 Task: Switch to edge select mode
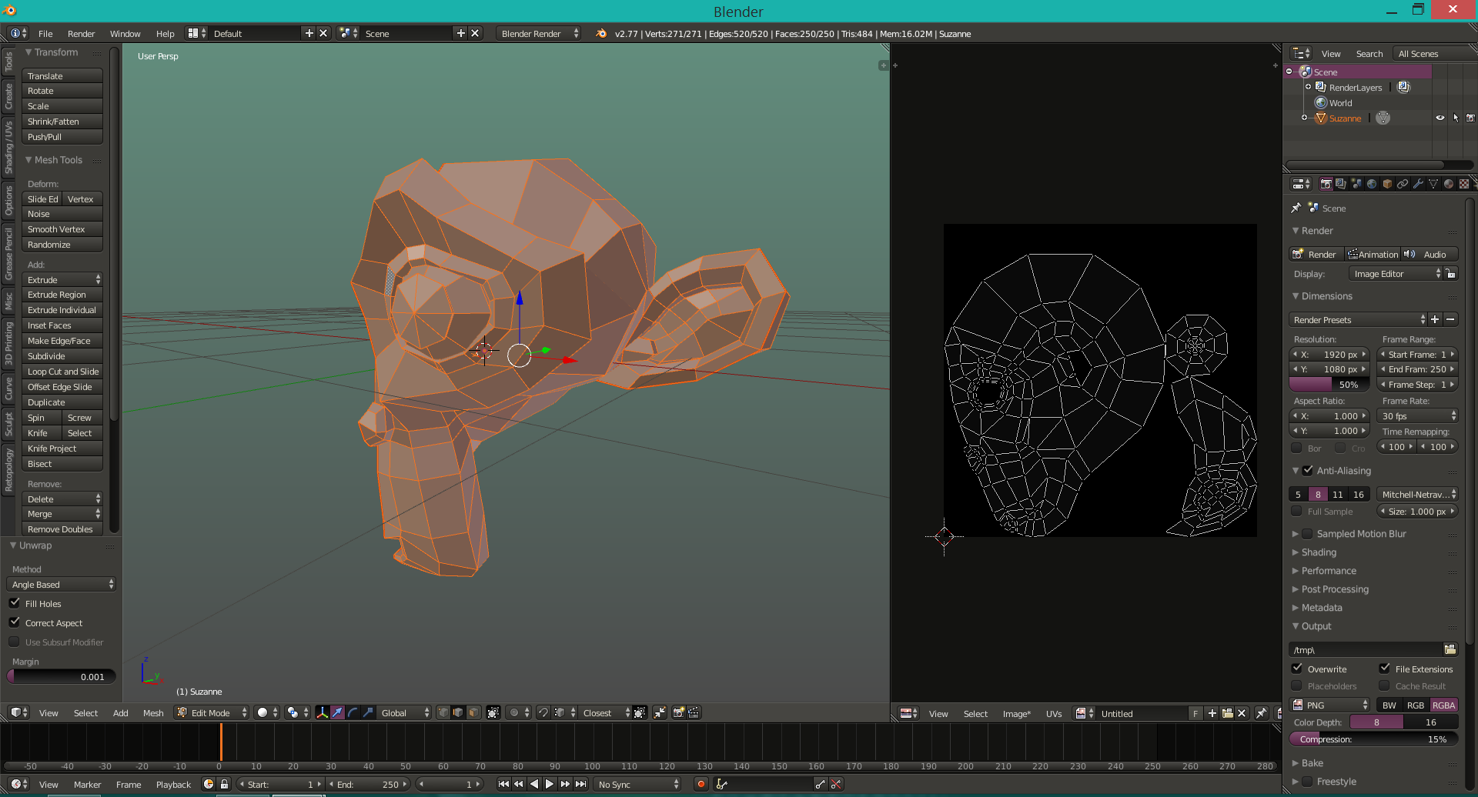458,713
